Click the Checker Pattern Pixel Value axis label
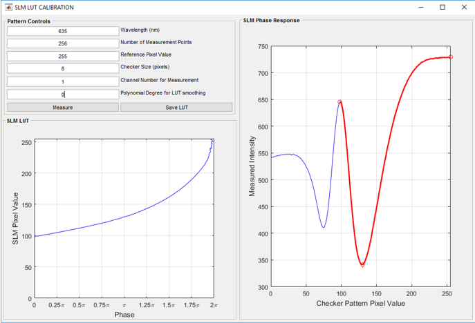The height and width of the screenshot is (323, 475). pyautogui.click(x=360, y=304)
